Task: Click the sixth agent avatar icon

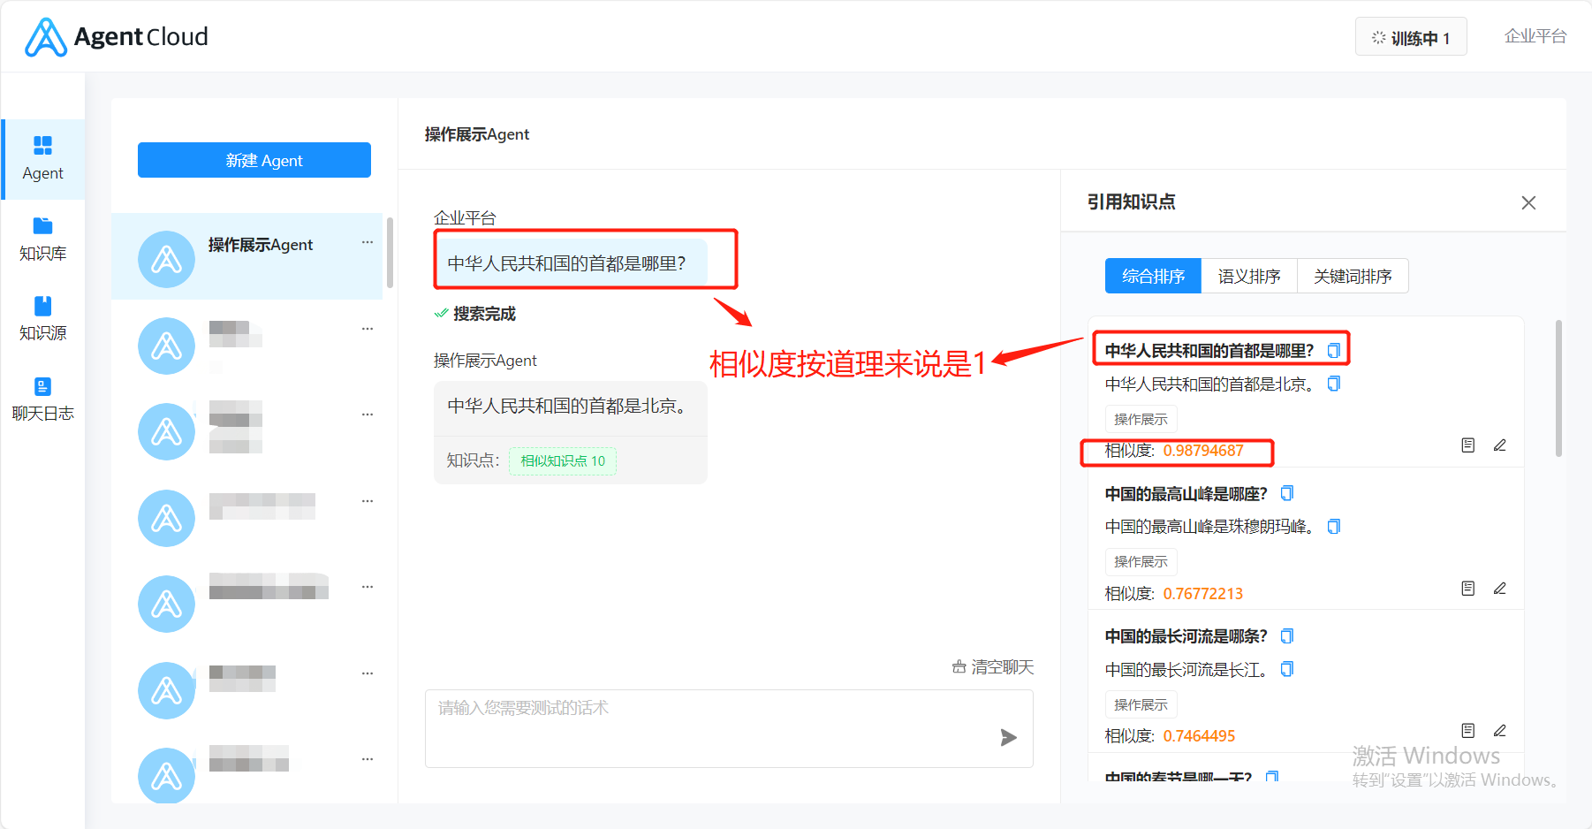Action: click(x=166, y=690)
